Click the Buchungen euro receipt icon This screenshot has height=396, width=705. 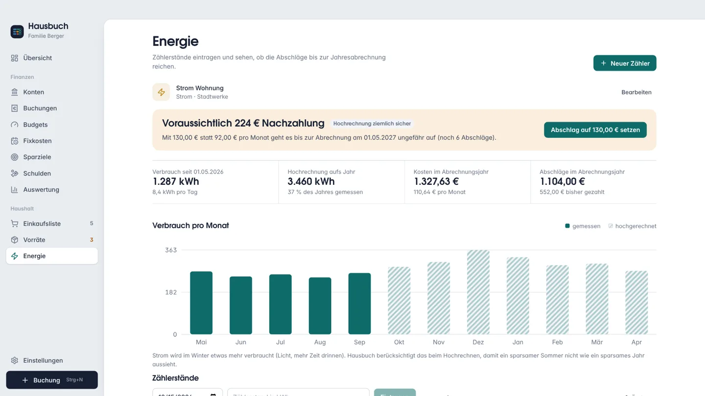click(x=15, y=108)
